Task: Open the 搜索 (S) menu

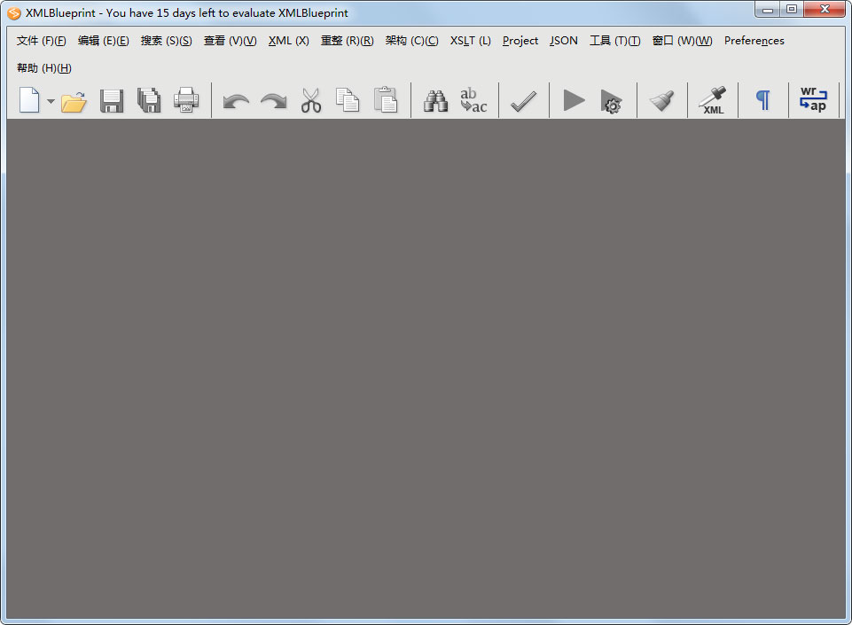Action: (x=167, y=41)
